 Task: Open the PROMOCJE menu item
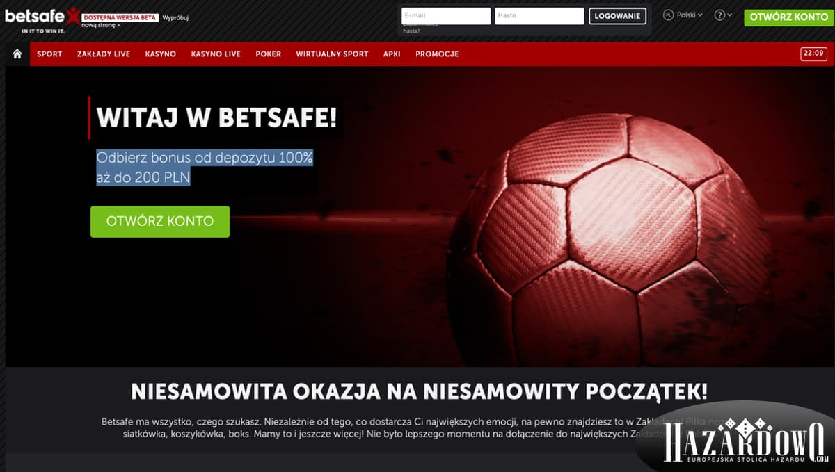click(437, 54)
